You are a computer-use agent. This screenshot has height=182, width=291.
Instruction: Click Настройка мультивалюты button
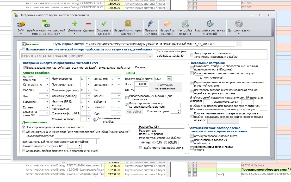click(x=165, y=87)
